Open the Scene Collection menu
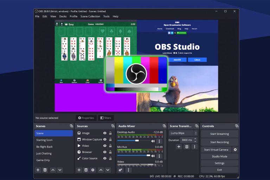The height and width of the screenshot is (180, 270). (90, 17)
